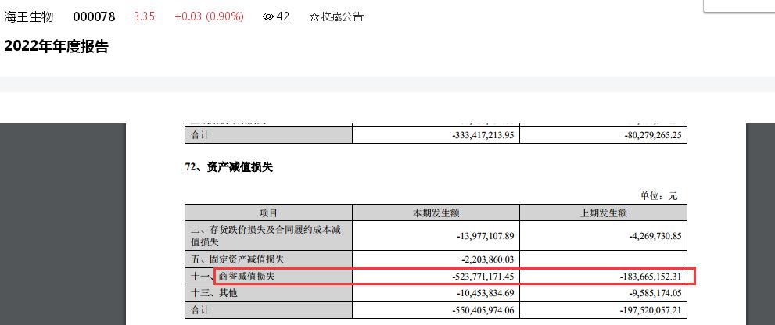Click the value -183,665,152.31
The height and width of the screenshot is (325, 775).
click(651, 277)
